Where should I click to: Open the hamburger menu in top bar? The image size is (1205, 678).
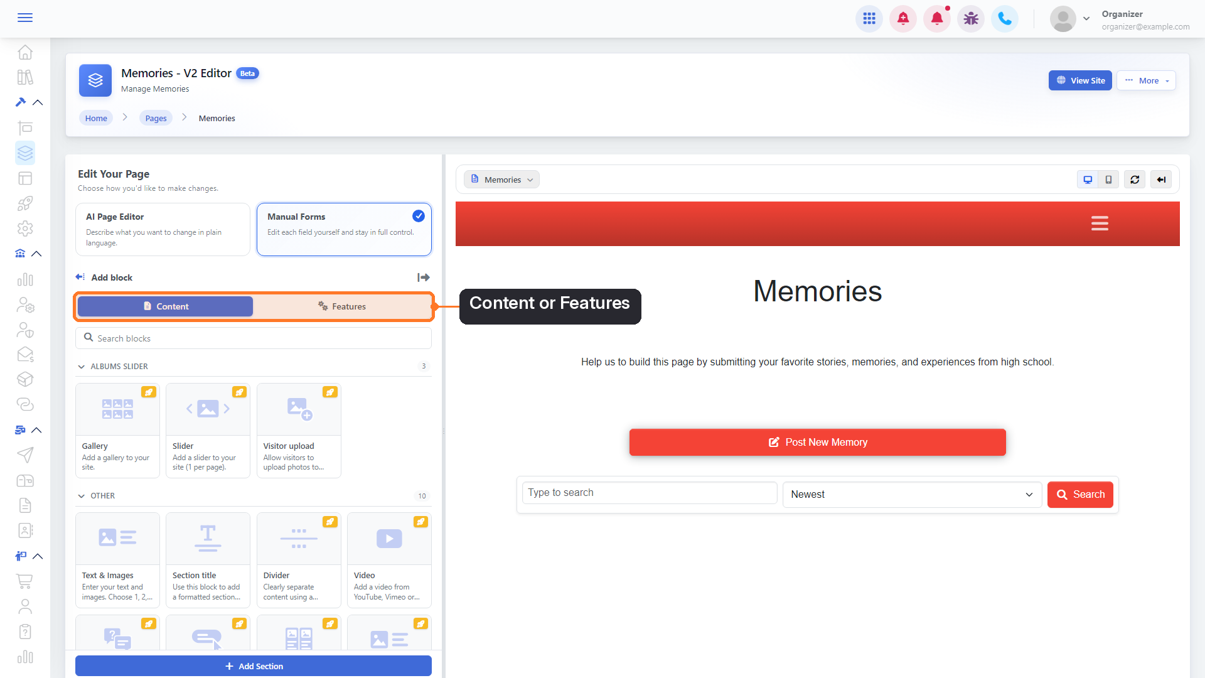click(x=25, y=18)
